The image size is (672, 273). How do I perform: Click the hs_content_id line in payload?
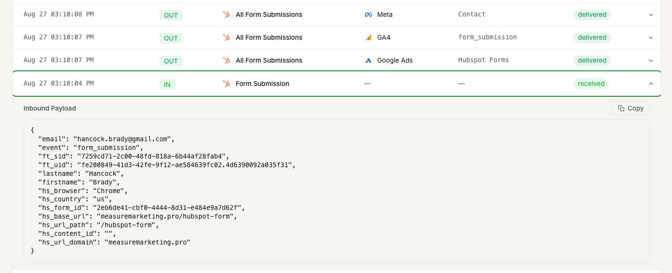point(77,234)
